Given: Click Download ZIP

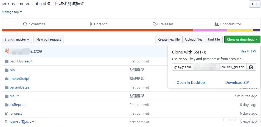Looking at the screenshot, I should click(x=237, y=83).
